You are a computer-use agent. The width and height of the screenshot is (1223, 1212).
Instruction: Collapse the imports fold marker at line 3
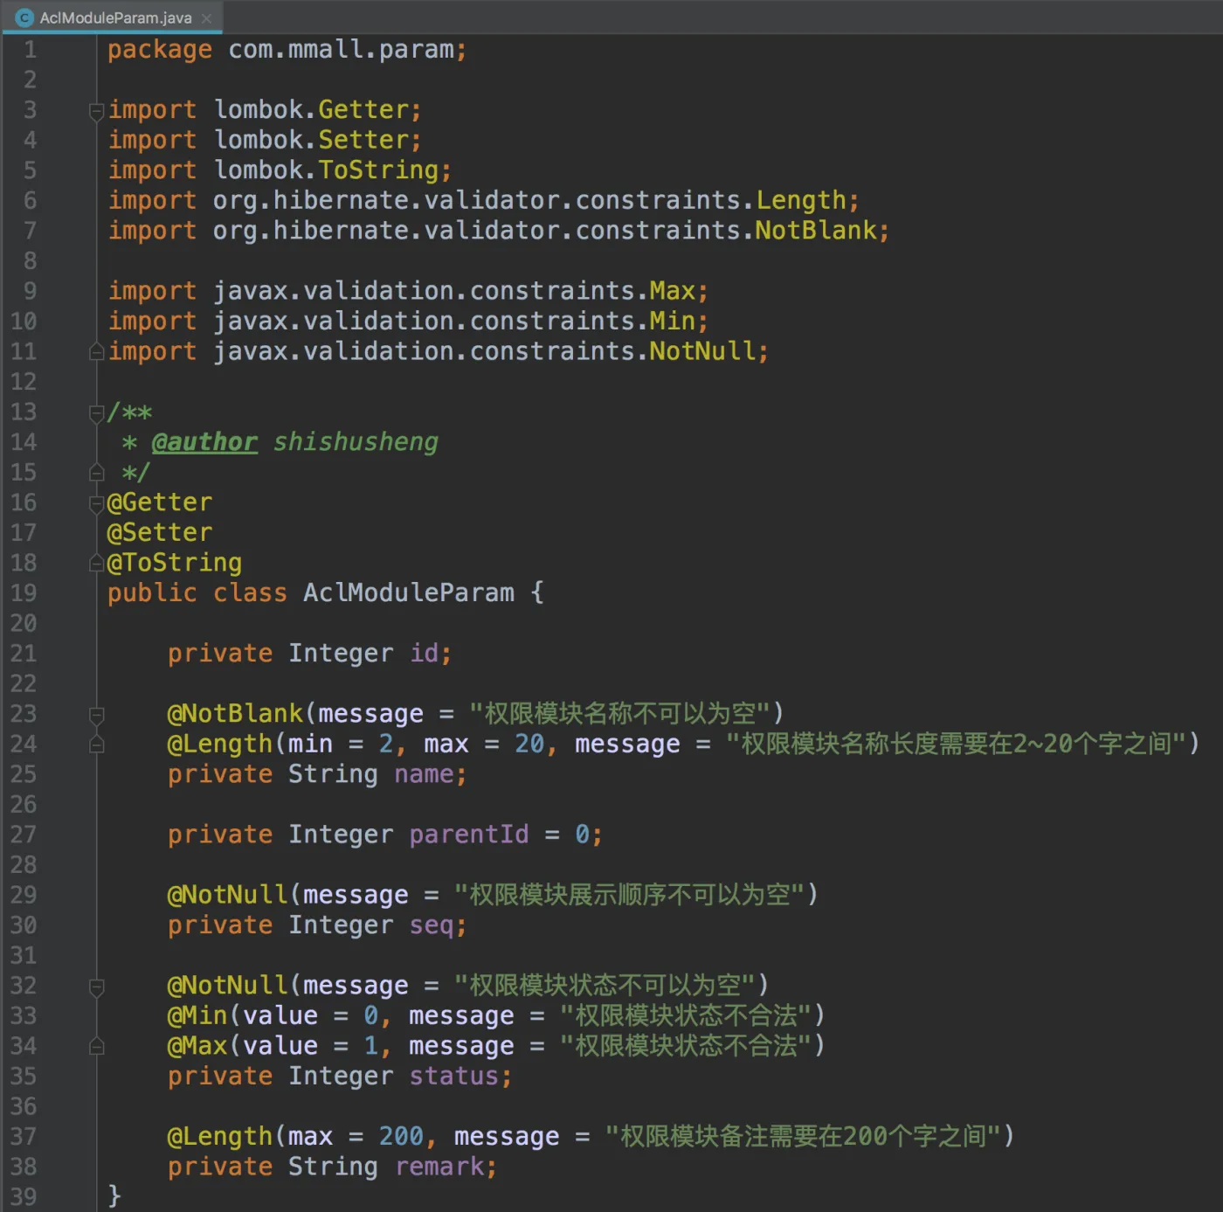pos(97,111)
